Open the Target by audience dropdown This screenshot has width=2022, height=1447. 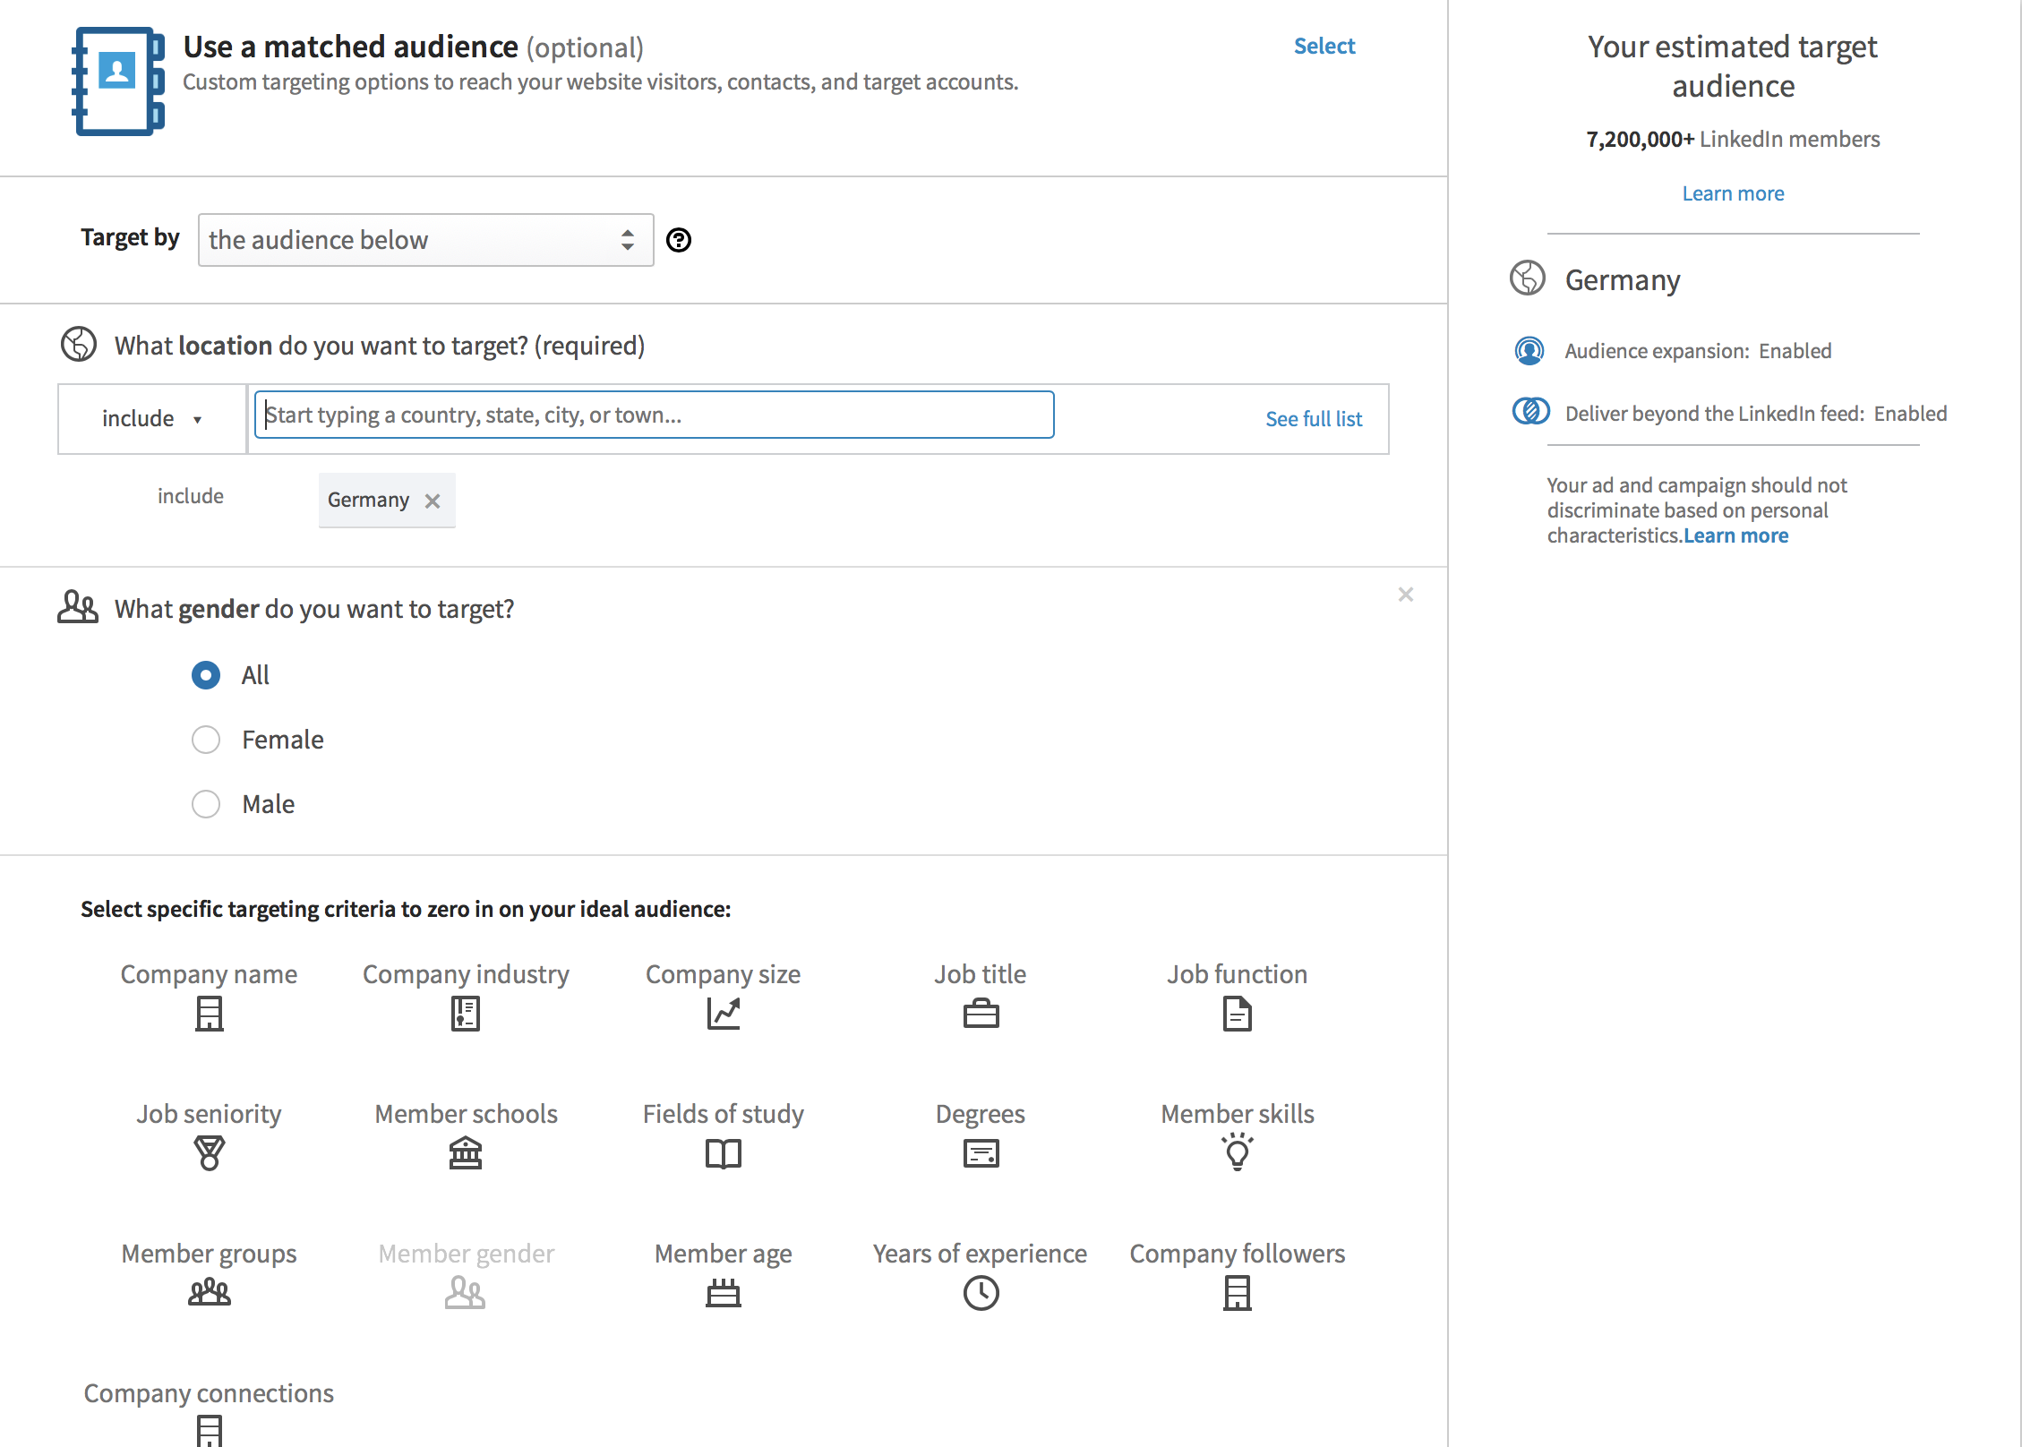click(425, 240)
